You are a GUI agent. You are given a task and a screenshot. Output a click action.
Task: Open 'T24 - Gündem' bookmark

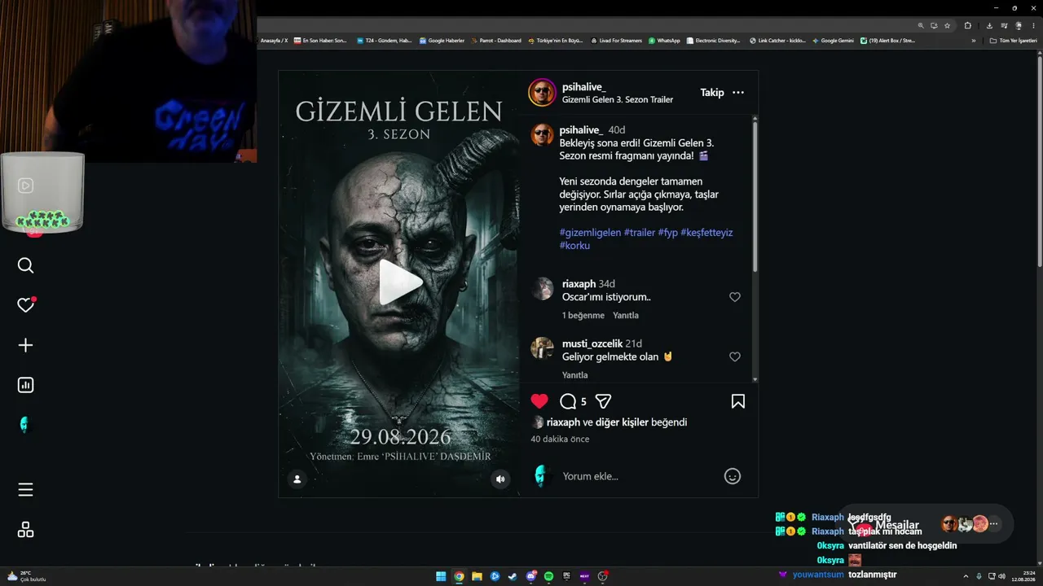[x=385, y=41]
